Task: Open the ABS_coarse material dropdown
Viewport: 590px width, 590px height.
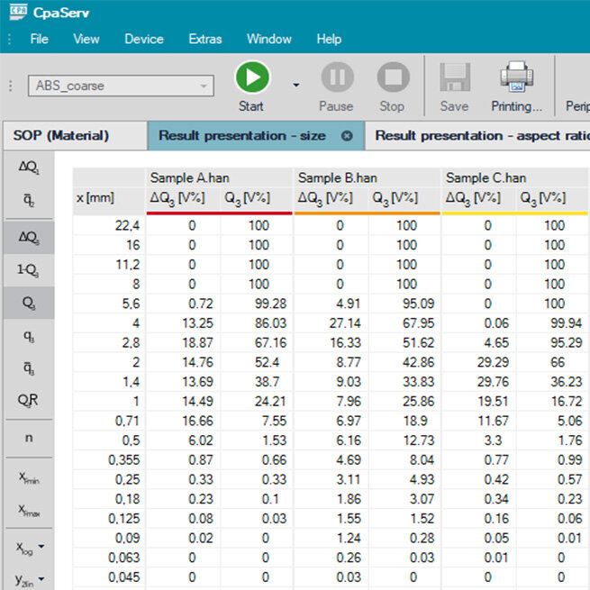Action: (x=121, y=86)
